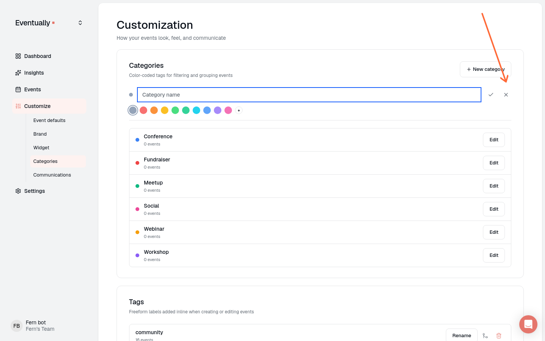This screenshot has width=545, height=341.
Task: Open the Dashboard page
Action: [x=49, y=56]
